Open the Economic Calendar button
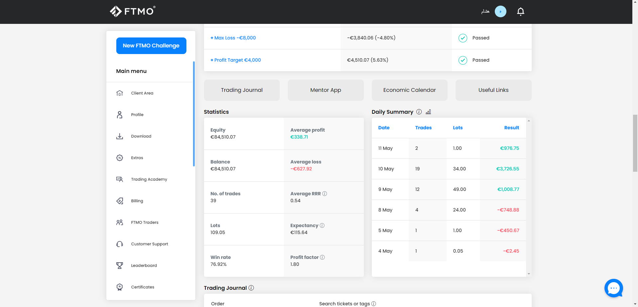The height and width of the screenshot is (307, 638). click(x=410, y=90)
